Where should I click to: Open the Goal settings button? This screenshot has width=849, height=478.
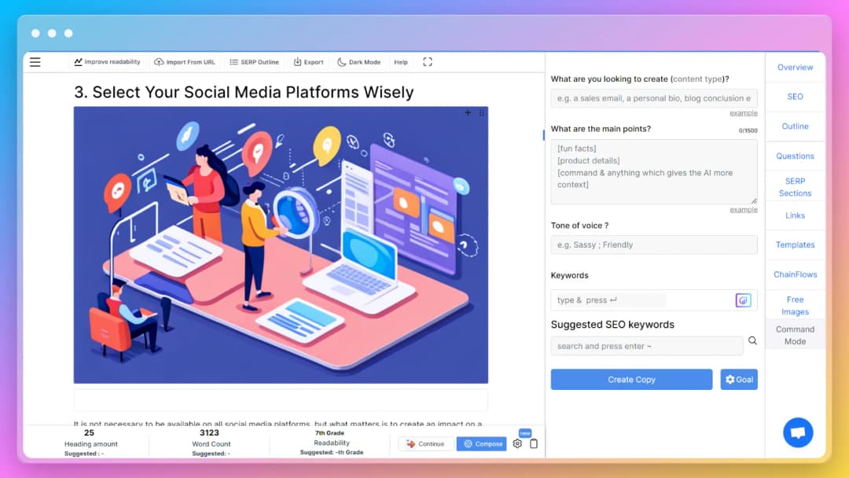[739, 380]
